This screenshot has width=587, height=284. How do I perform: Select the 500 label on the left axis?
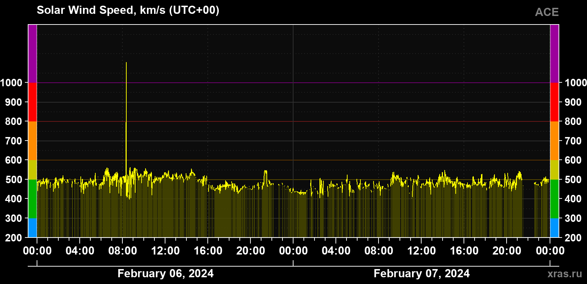14,180
